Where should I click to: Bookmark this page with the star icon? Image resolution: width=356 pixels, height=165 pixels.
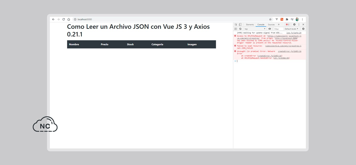[270, 19]
